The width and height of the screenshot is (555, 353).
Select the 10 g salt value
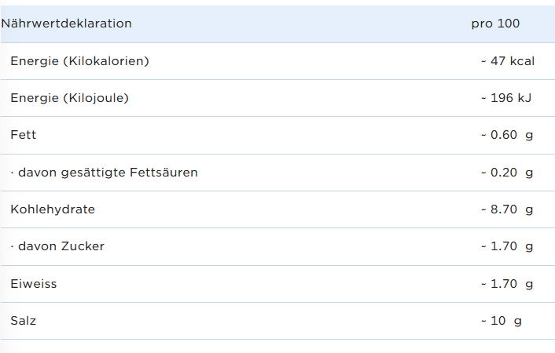tap(502, 321)
